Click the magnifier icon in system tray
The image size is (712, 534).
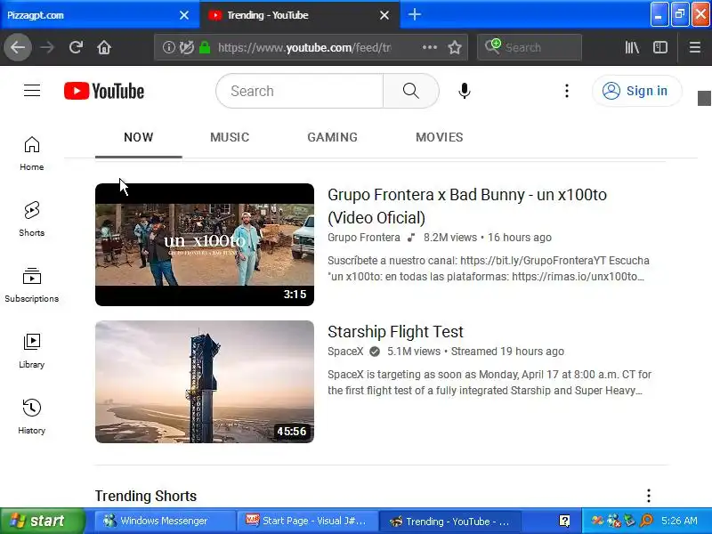646,521
